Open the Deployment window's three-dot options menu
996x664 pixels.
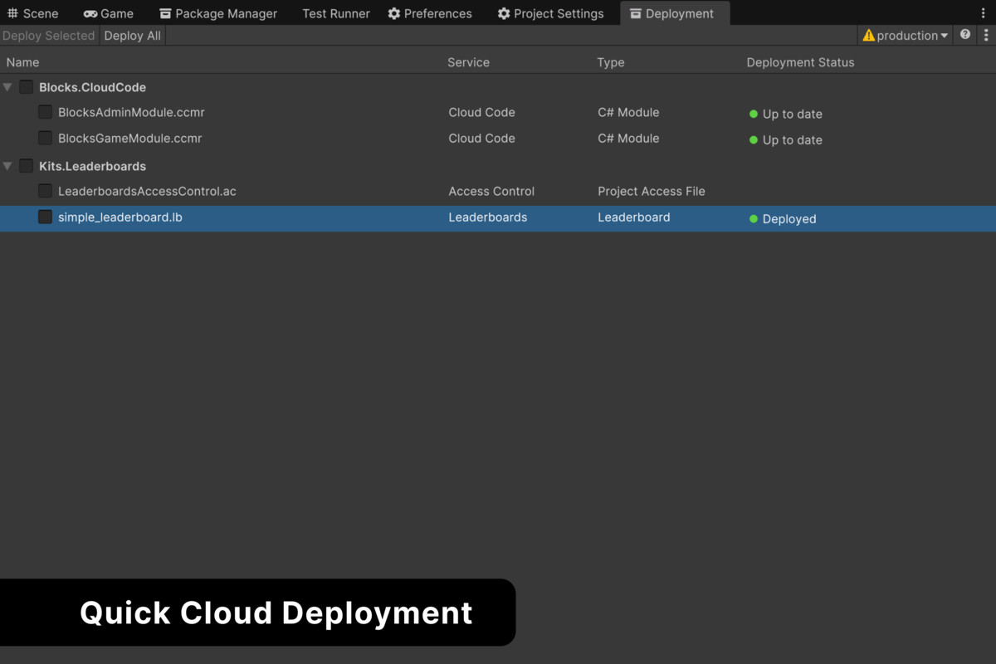pos(986,35)
